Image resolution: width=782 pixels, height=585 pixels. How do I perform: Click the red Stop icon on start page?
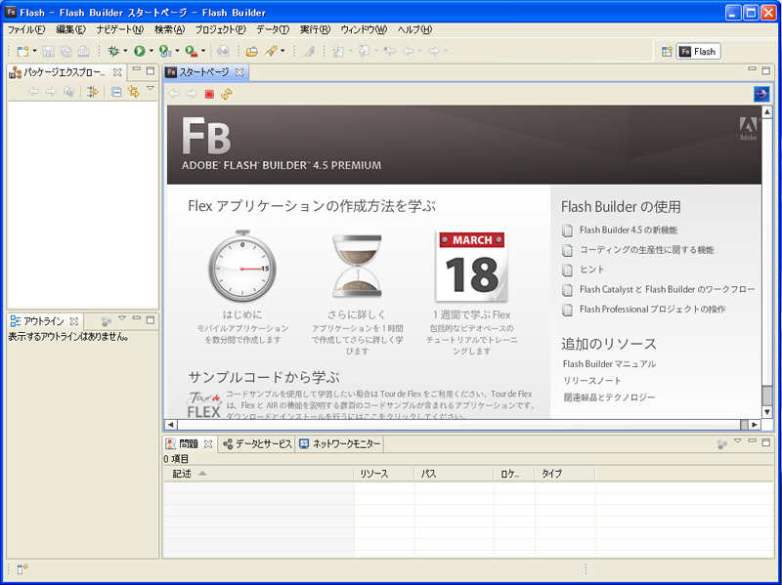(209, 94)
